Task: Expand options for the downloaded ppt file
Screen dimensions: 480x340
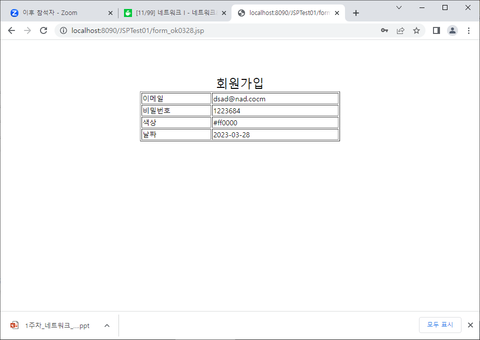Action: tap(107, 326)
